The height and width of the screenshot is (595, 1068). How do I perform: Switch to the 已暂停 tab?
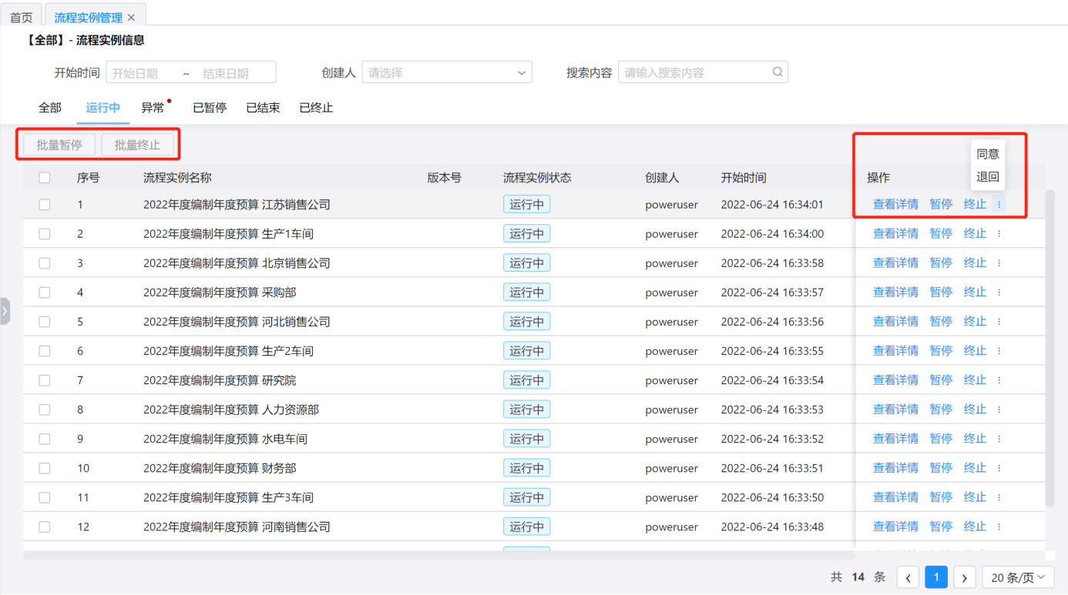(210, 108)
